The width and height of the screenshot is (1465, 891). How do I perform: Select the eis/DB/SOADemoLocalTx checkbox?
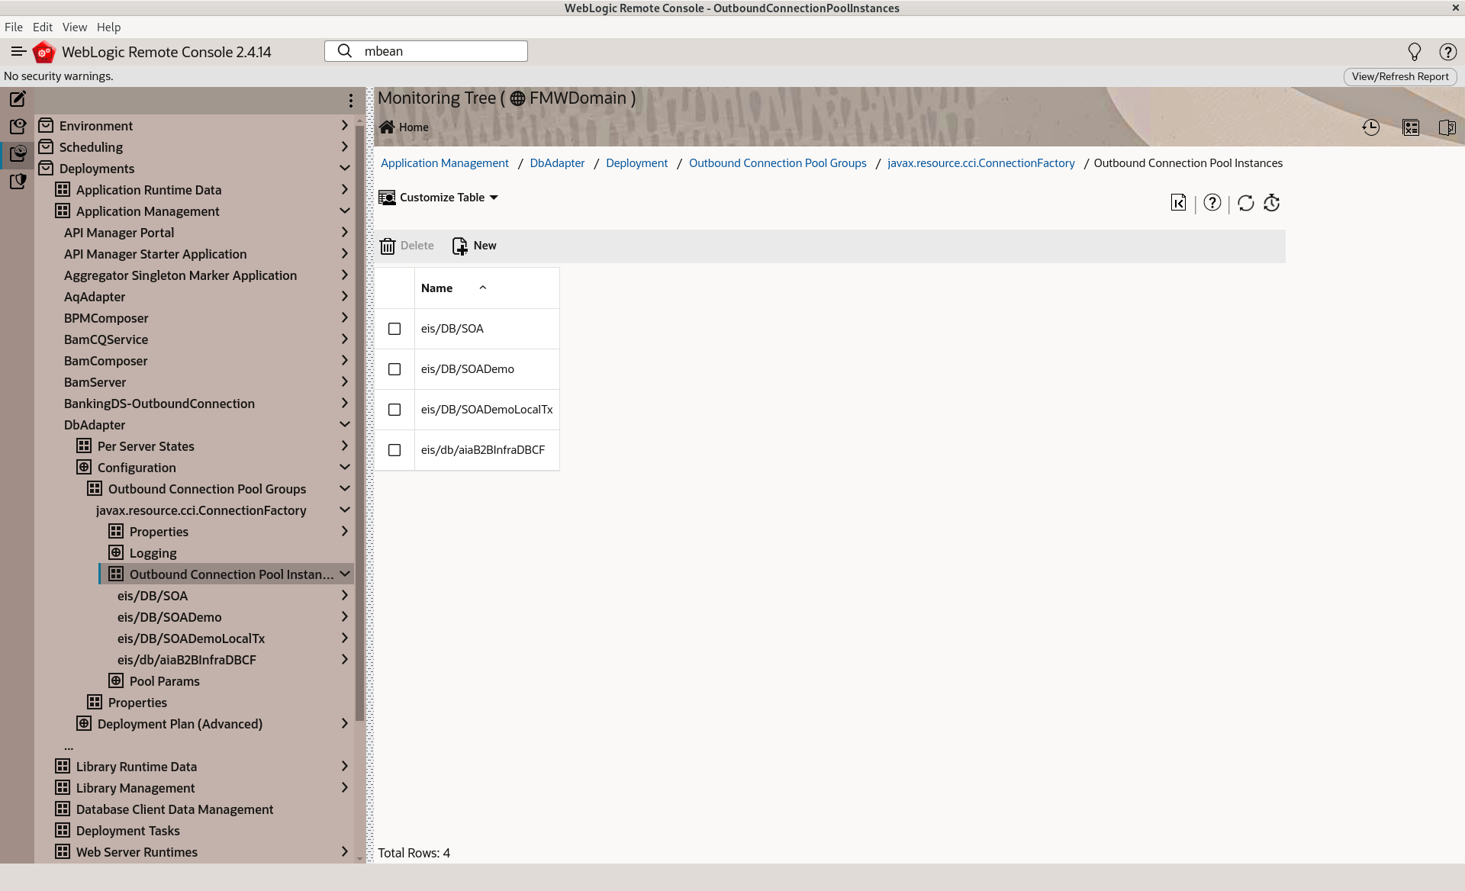[394, 410]
